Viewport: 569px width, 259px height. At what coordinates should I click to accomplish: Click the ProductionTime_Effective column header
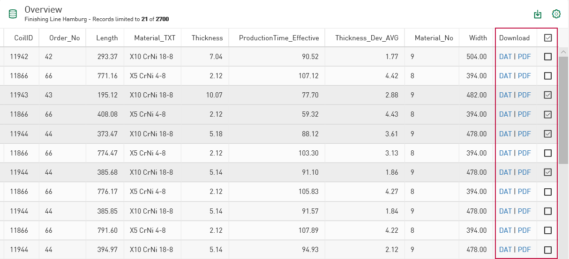[x=279, y=38]
